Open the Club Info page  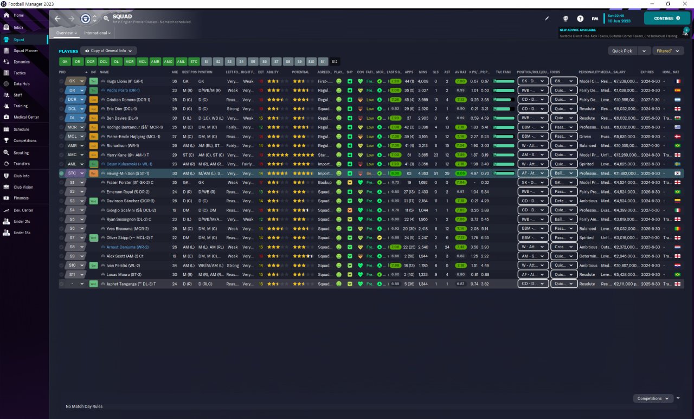click(22, 176)
